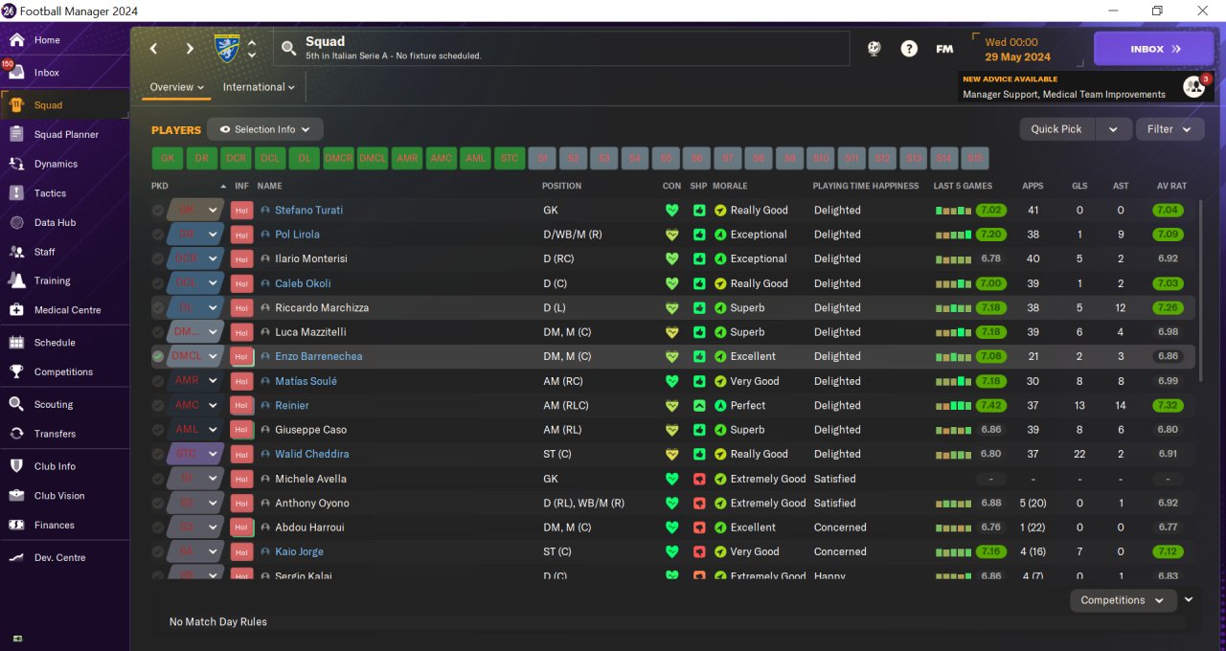Toggle selection circle for Riccardo Marchizza
This screenshot has width=1226, height=651.
pyautogui.click(x=158, y=308)
